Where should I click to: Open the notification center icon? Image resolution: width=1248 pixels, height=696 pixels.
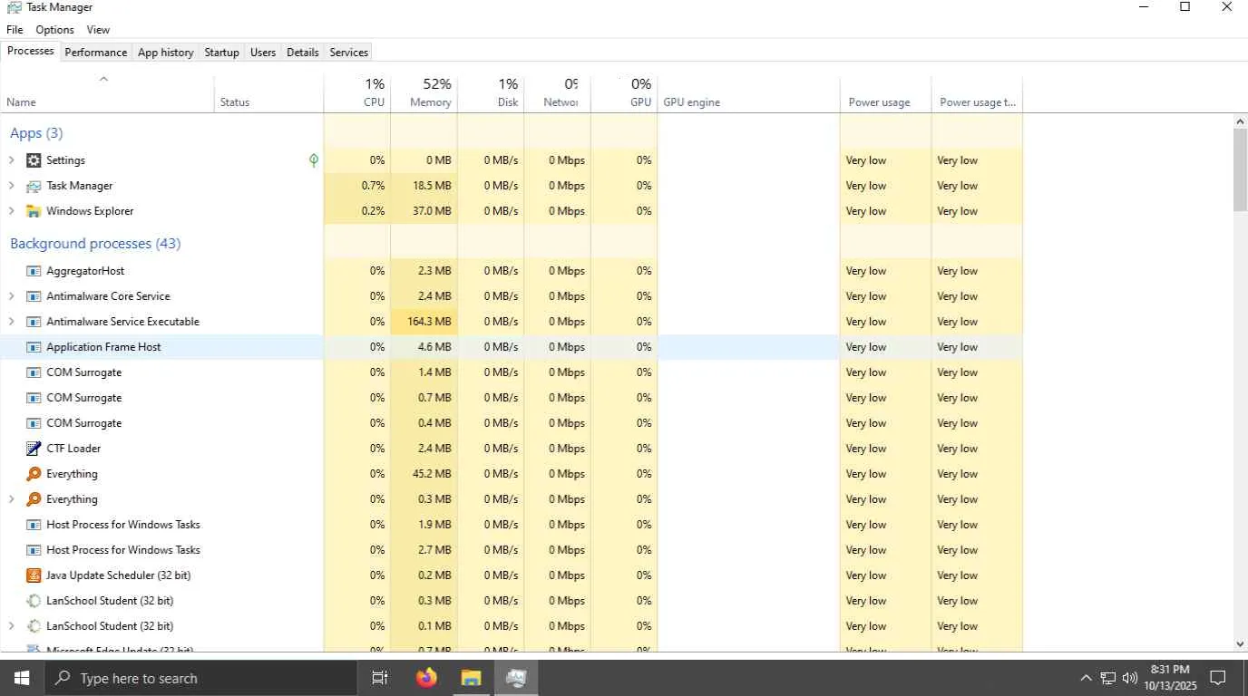[1218, 678]
